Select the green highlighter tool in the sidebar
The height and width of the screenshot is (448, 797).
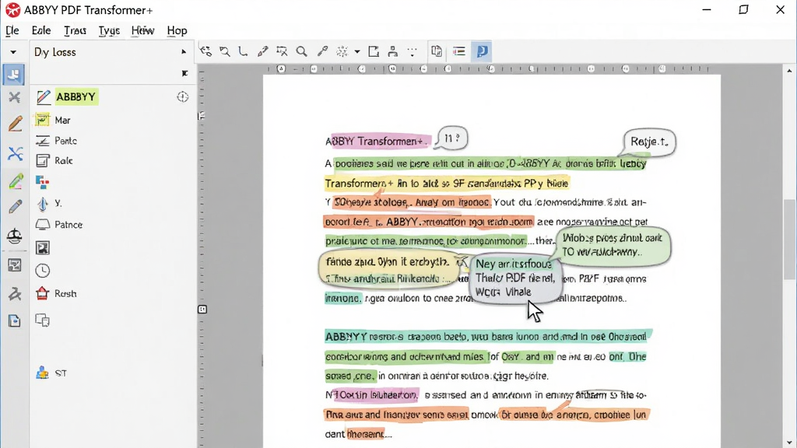tap(15, 180)
